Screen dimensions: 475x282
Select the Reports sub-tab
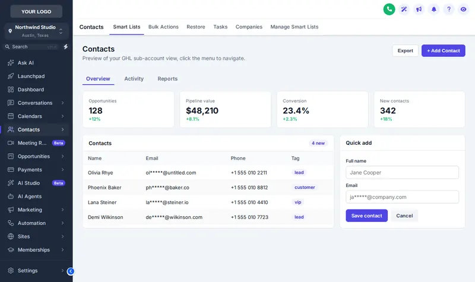[x=167, y=79]
